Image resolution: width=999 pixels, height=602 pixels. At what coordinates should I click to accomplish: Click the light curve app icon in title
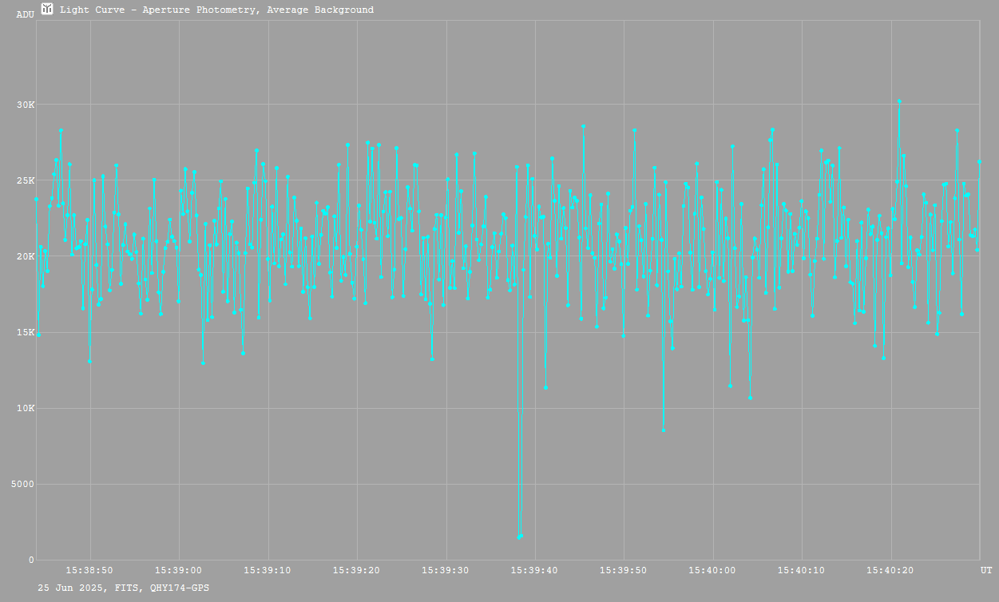point(47,10)
